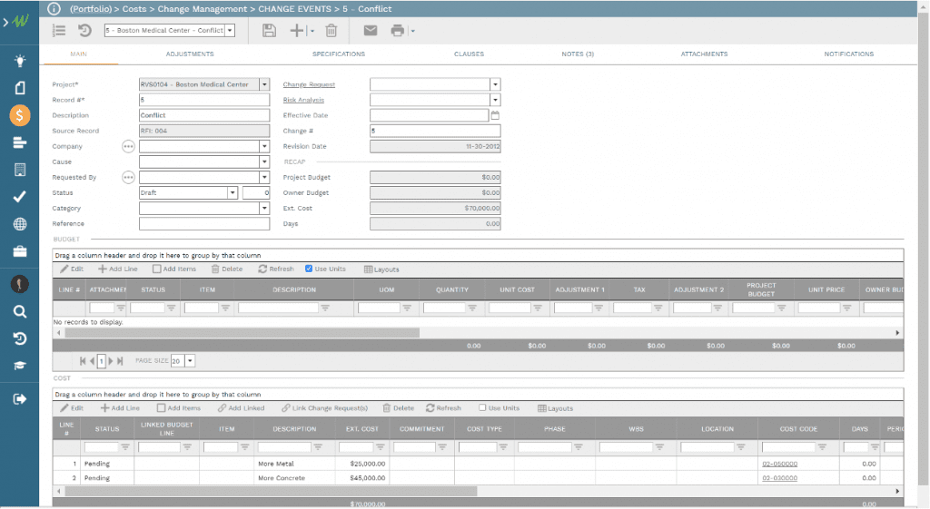Open cost code link 02-050000
This screenshot has width=930, height=509.
pos(779,464)
